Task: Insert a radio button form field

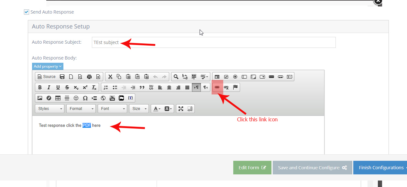Action: tap(235, 77)
